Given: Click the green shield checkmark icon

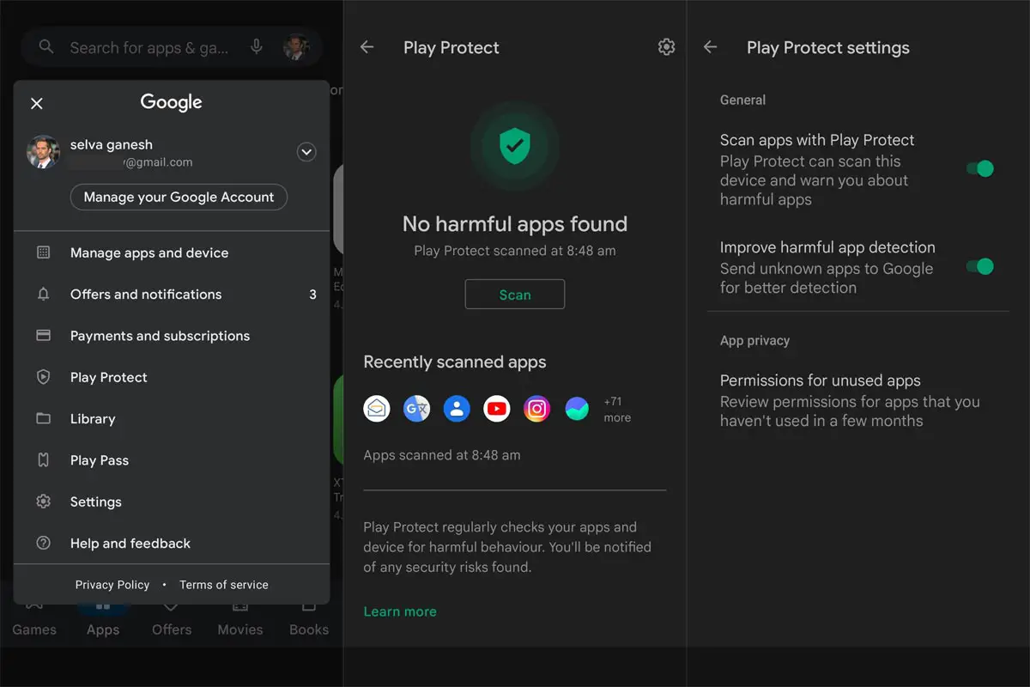Looking at the screenshot, I should coord(514,145).
